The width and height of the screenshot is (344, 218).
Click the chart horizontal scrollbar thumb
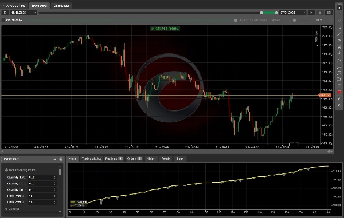click(329, 152)
